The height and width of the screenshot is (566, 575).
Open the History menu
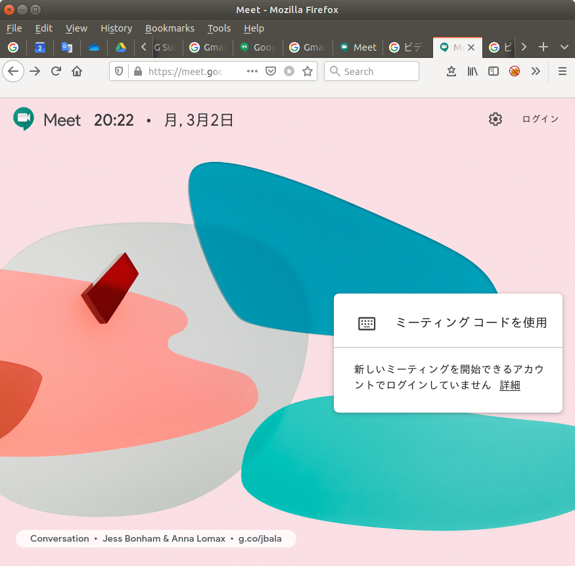(116, 28)
